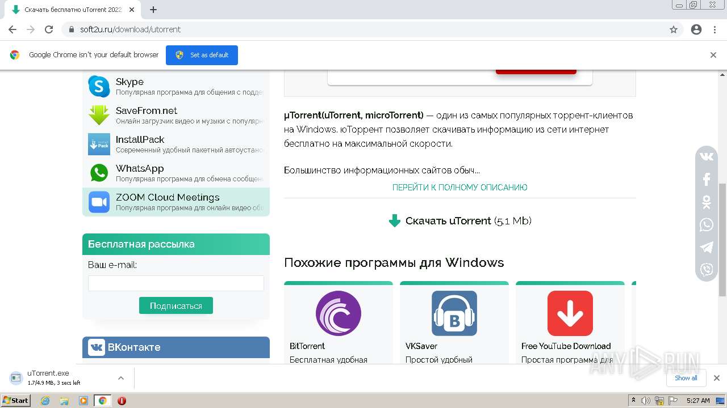Click the 5:27 AM system clock
Viewport: 727px width, 408px height.
[x=698, y=401]
